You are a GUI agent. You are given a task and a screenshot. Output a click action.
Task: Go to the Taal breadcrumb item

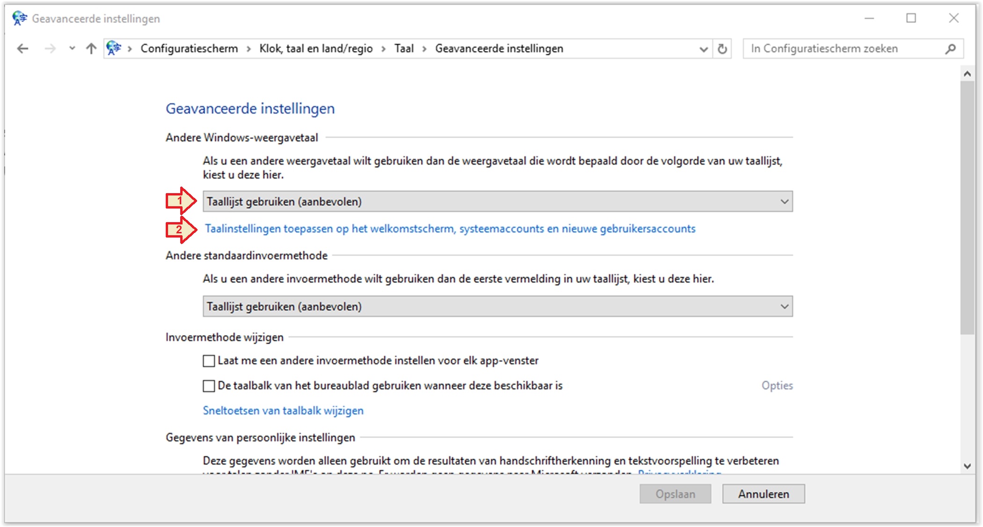click(x=403, y=49)
